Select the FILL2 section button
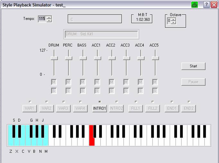Screen dimensions: 219x163 [x=153, y=108]
